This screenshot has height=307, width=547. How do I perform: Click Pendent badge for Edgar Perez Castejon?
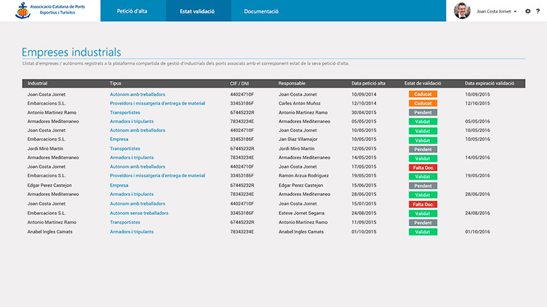point(423,186)
